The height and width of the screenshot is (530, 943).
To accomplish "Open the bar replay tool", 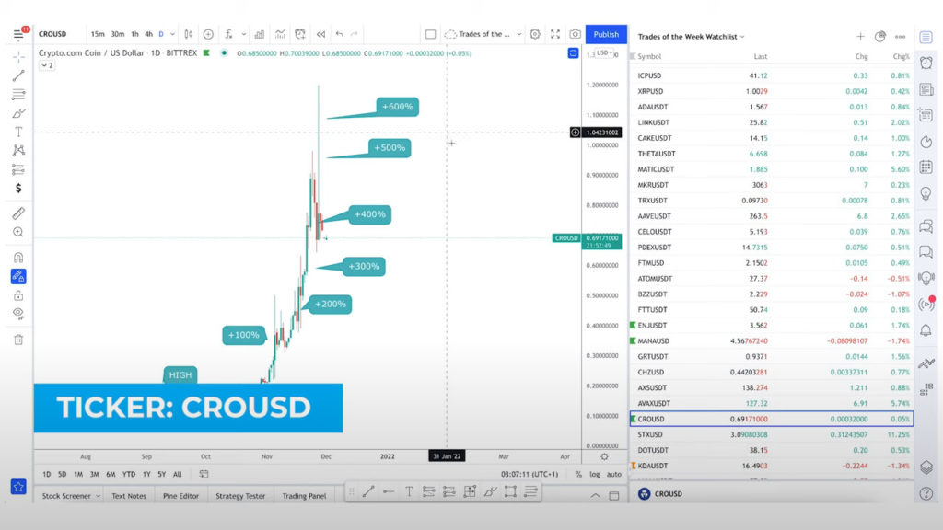I will [321, 34].
